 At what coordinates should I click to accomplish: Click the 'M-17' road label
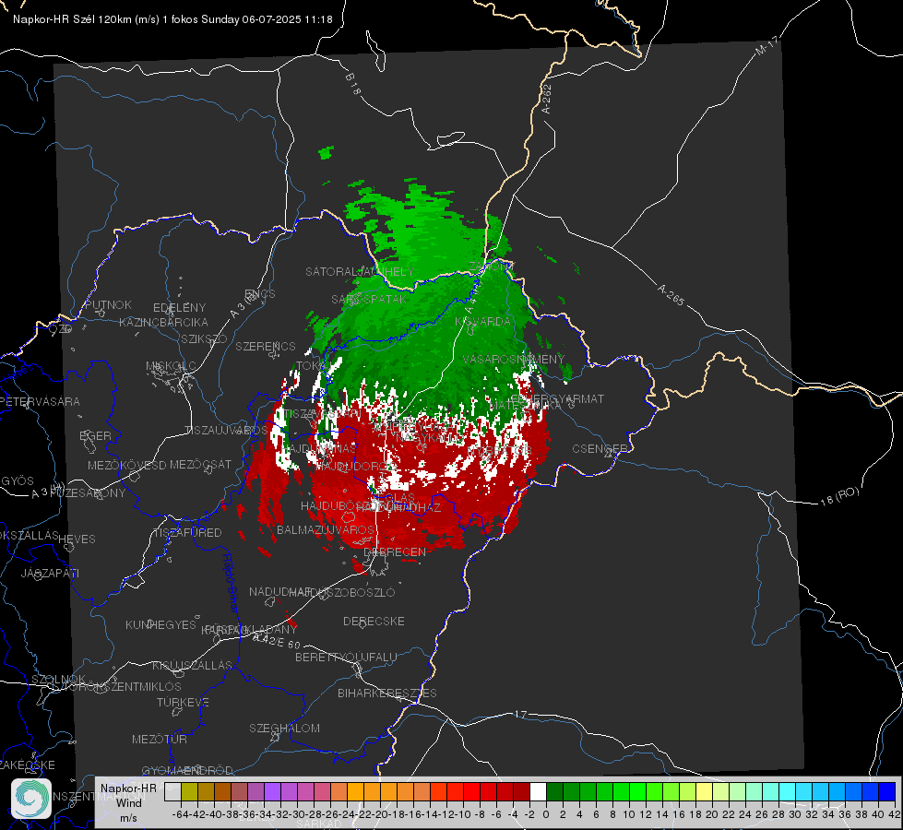click(x=766, y=45)
